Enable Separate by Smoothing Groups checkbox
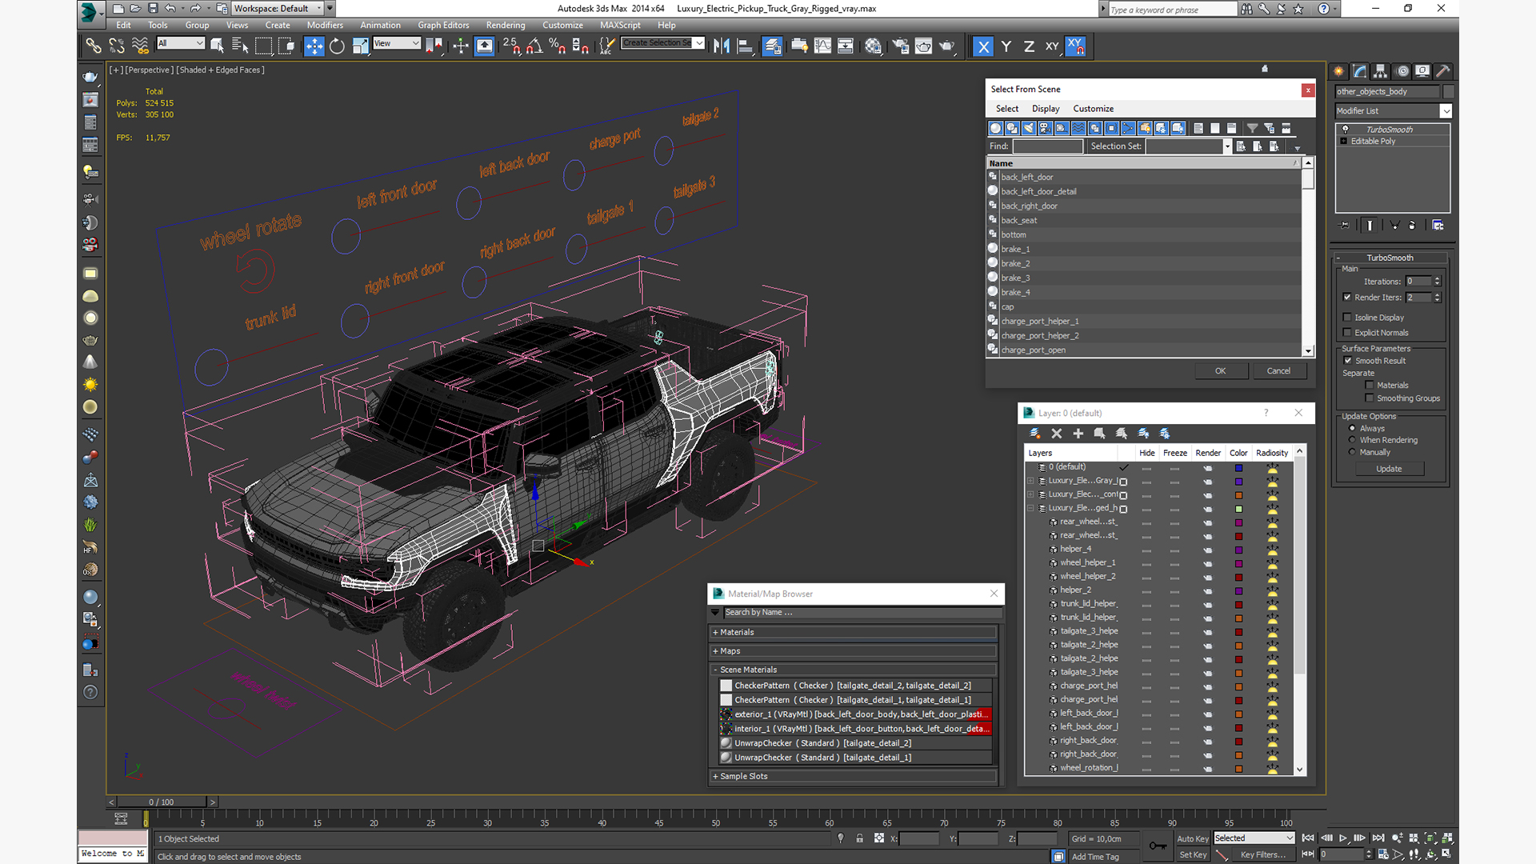This screenshot has height=864, width=1536. click(1370, 398)
